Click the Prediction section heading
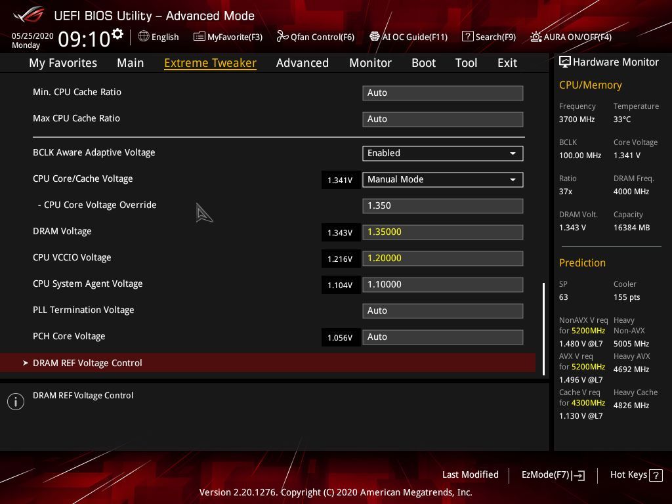Screen dimensions: 672x504 point(583,262)
